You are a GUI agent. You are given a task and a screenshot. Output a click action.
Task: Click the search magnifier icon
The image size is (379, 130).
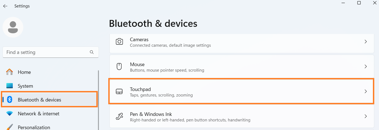point(92,52)
